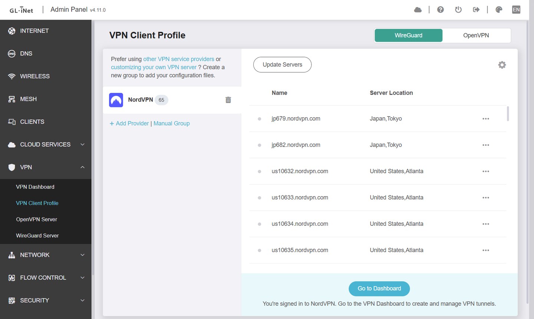Open more options for jp679.nordvpn.com
The height and width of the screenshot is (319, 534).
click(486, 119)
